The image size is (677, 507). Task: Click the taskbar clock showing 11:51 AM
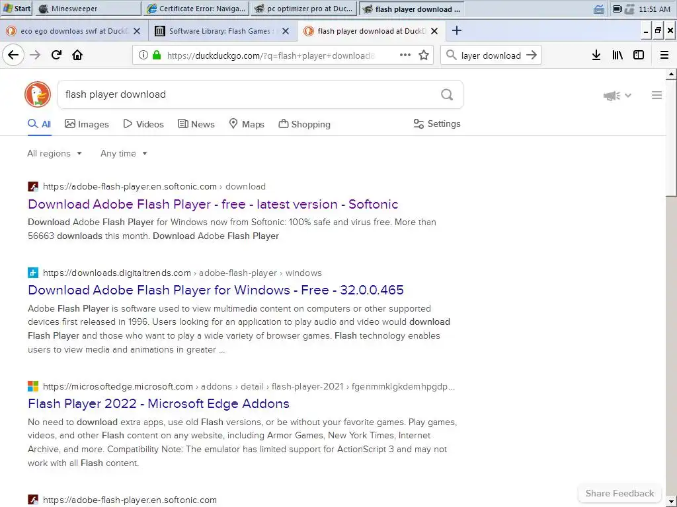pos(654,9)
